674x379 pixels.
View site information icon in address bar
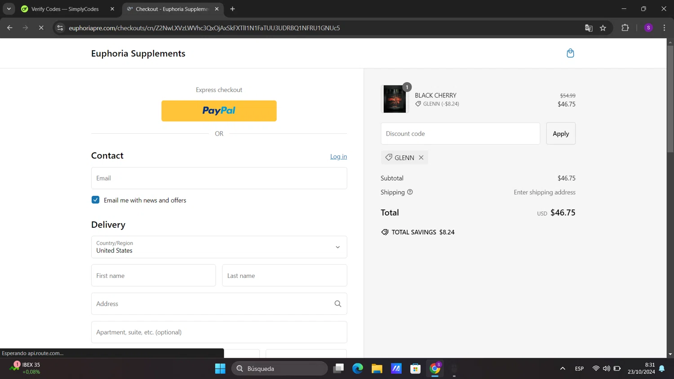tap(60, 28)
